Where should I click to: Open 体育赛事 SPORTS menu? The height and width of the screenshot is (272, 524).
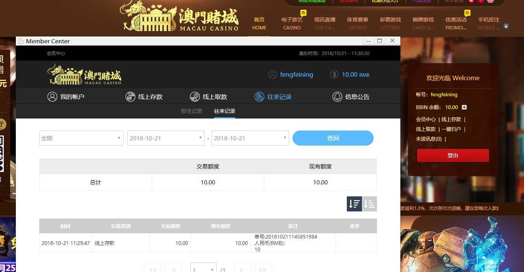click(x=357, y=23)
